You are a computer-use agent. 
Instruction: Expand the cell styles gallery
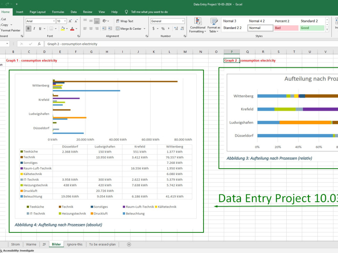coord(327,30)
